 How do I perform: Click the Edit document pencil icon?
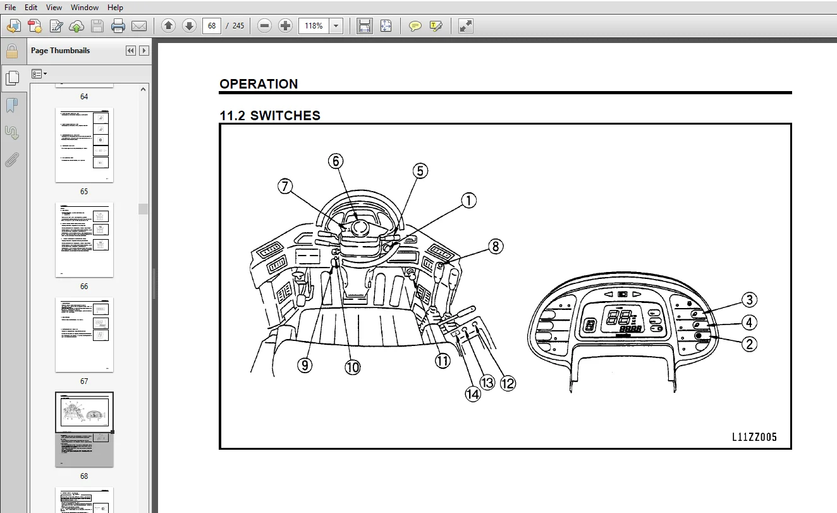tap(56, 26)
